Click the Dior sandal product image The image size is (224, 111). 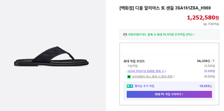(51, 57)
